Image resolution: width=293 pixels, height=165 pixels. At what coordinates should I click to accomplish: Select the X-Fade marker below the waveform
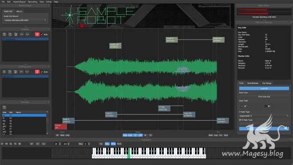point(164,108)
